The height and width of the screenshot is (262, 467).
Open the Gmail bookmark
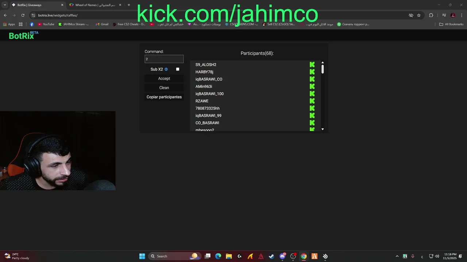(102, 24)
